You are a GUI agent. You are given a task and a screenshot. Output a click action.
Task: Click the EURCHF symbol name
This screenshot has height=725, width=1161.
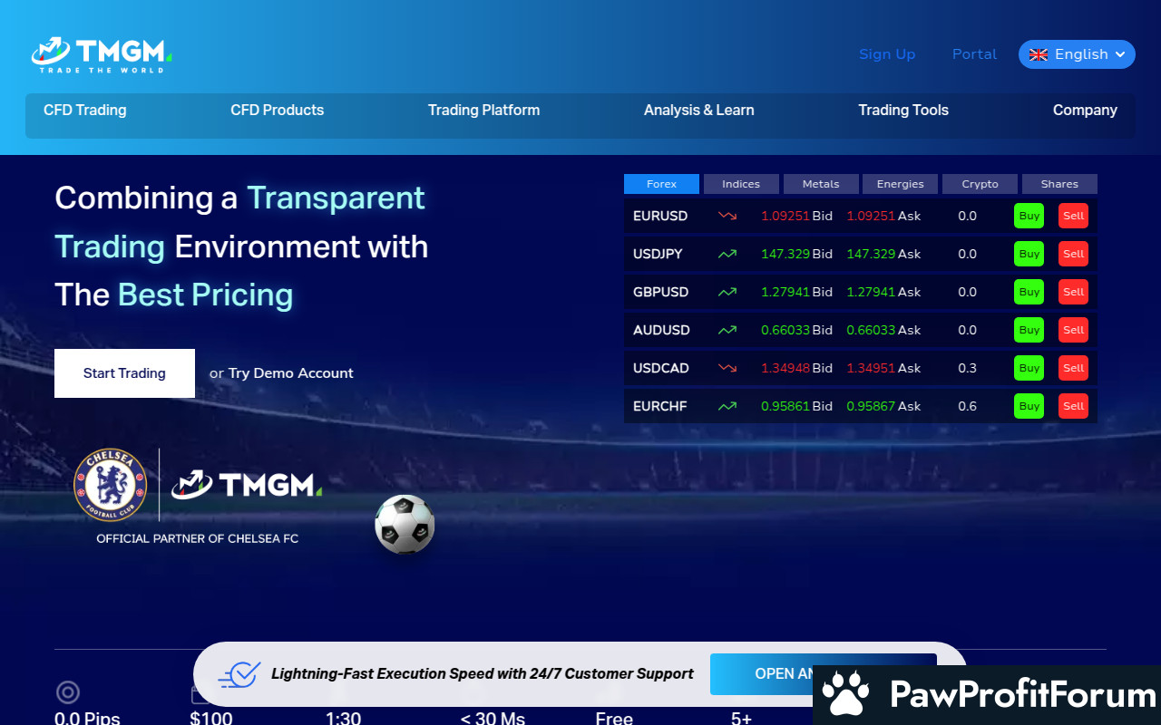click(x=659, y=406)
